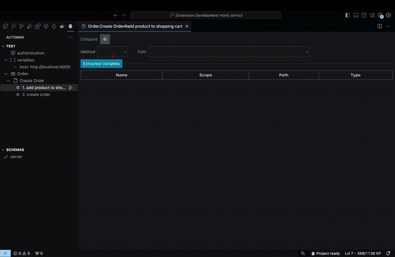Open the Run and Debug view

30,26
